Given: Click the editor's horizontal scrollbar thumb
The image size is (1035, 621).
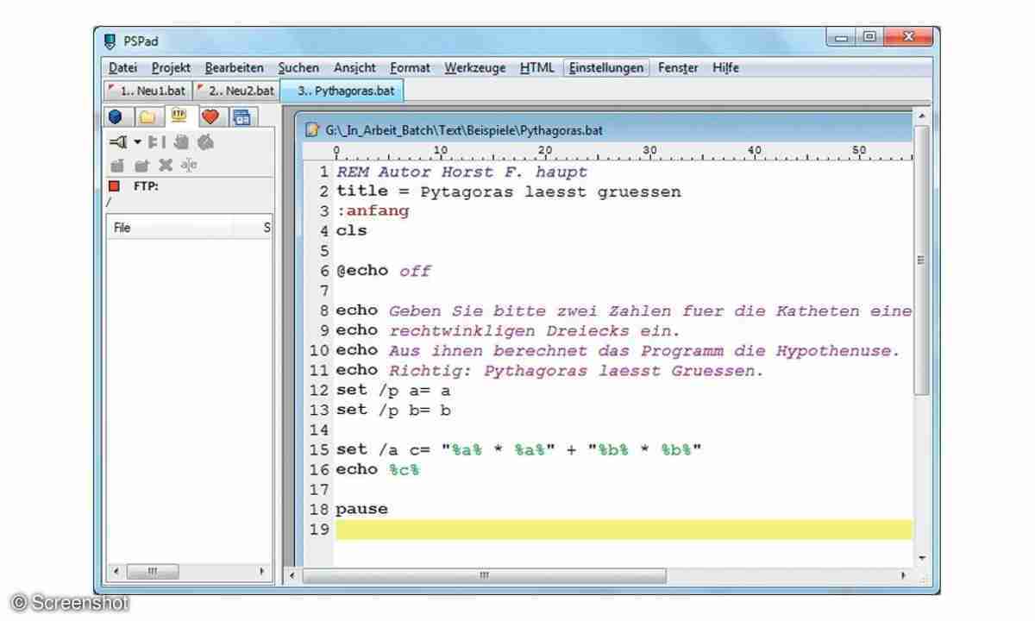Looking at the screenshot, I should coord(483,574).
